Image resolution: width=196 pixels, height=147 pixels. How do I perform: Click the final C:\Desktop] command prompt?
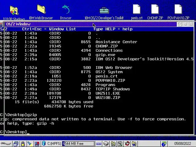(13, 132)
